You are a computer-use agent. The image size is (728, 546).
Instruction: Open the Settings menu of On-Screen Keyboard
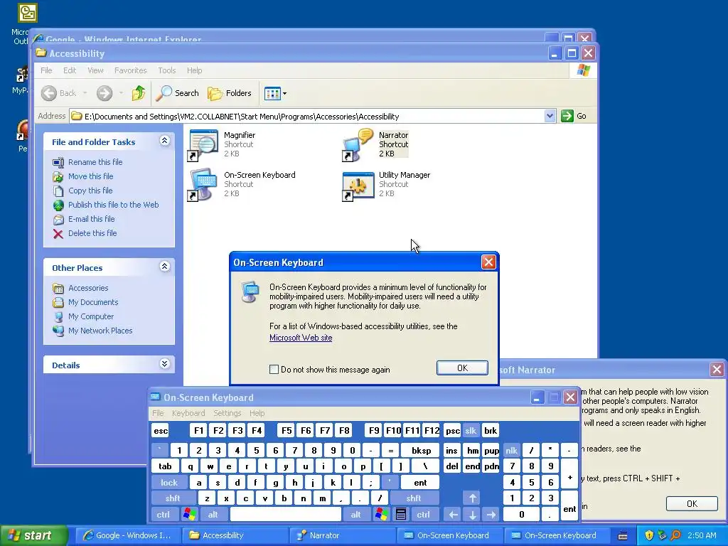point(227,413)
